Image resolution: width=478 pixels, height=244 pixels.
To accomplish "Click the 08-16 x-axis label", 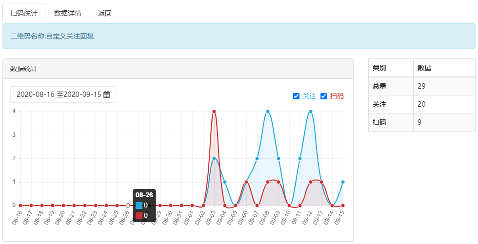I will (x=17, y=217).
